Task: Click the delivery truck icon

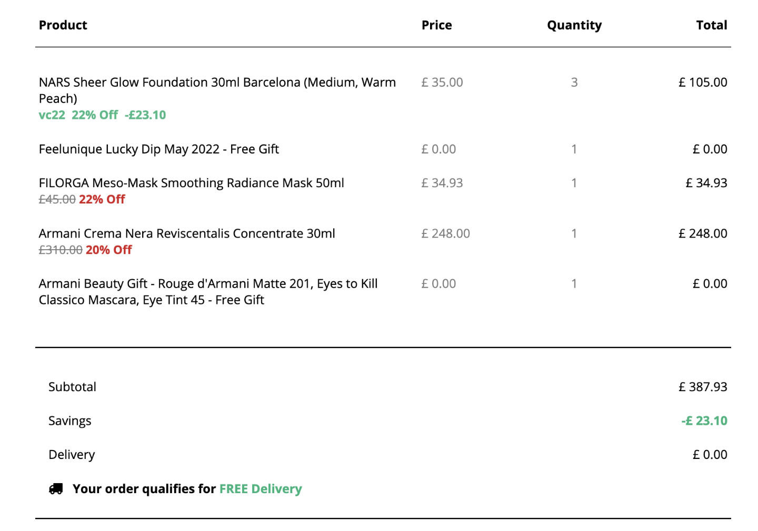Action: click(56, 489)
